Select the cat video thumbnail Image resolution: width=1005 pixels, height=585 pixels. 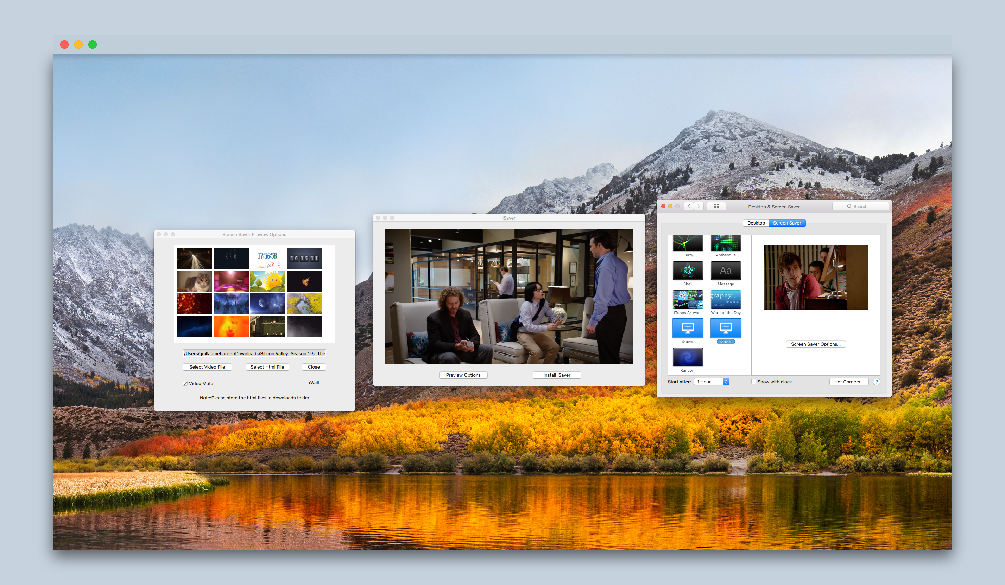click(x=195, y=281)
